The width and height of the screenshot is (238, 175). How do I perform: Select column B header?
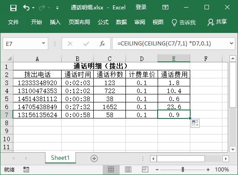point(77,59)
